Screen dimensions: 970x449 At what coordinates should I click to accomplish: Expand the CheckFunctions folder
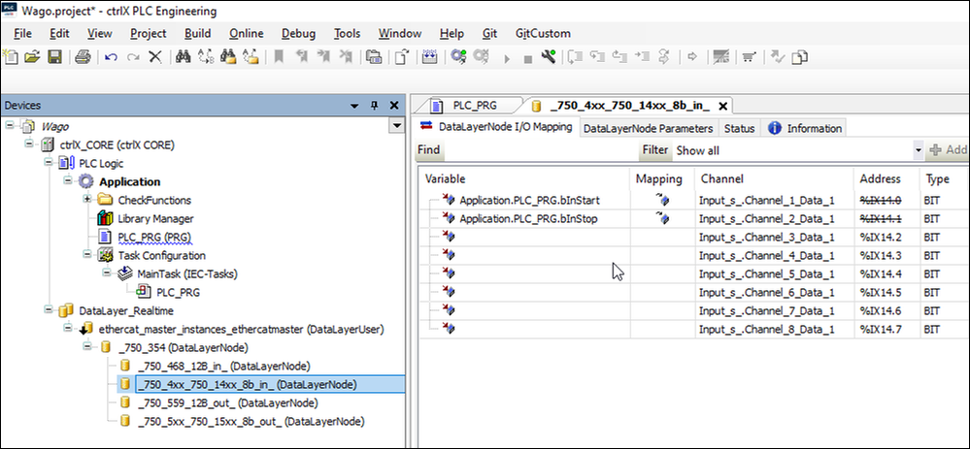[87, 200]
